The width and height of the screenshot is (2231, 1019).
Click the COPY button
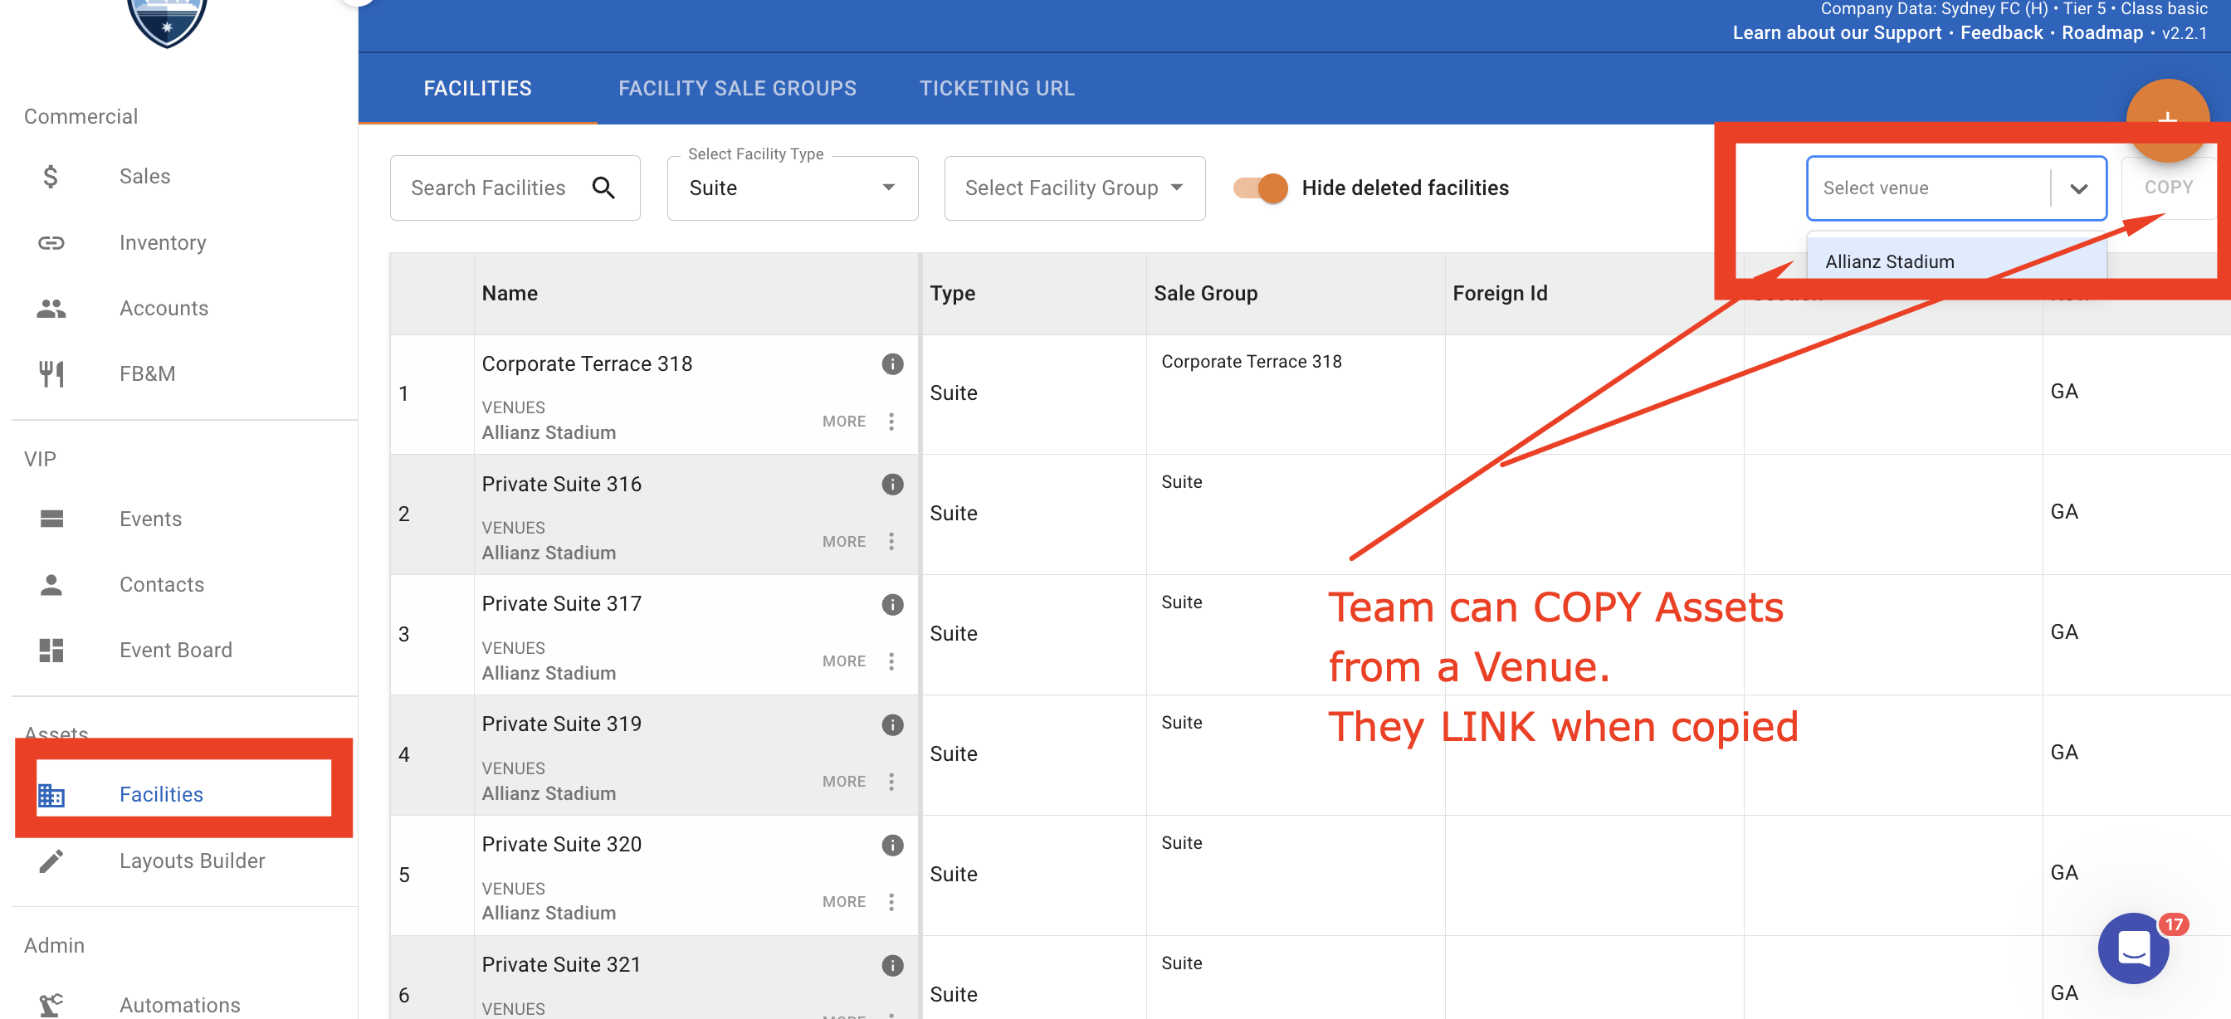point(2168,188)
